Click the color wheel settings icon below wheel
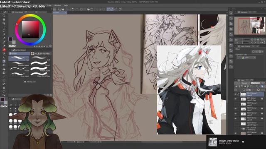 50,46
